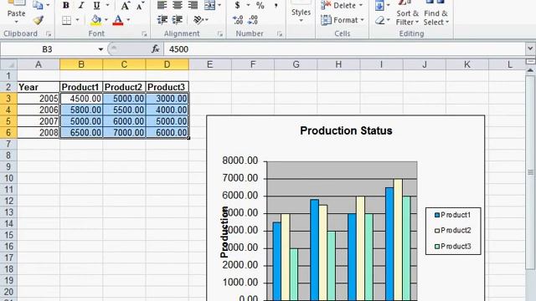Apply Accounting dollar number format
The image size is (536, 301).
(238, 5)
